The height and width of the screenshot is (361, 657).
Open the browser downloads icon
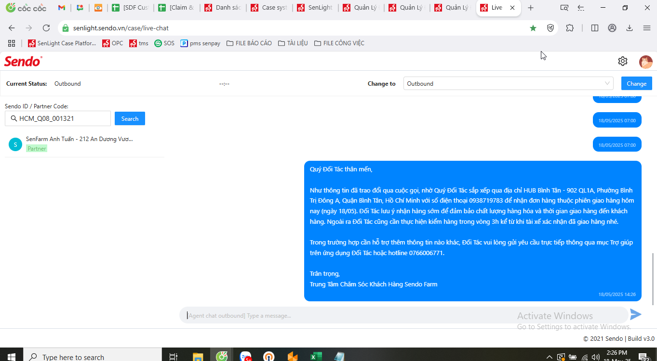click(x=629, y=28)
